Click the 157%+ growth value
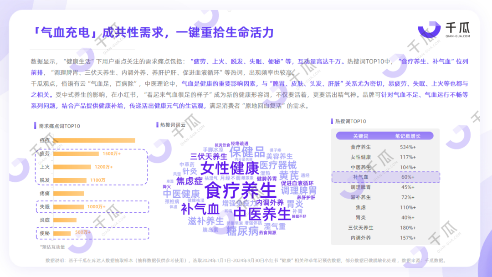492x277 pixels. [408, 238]
